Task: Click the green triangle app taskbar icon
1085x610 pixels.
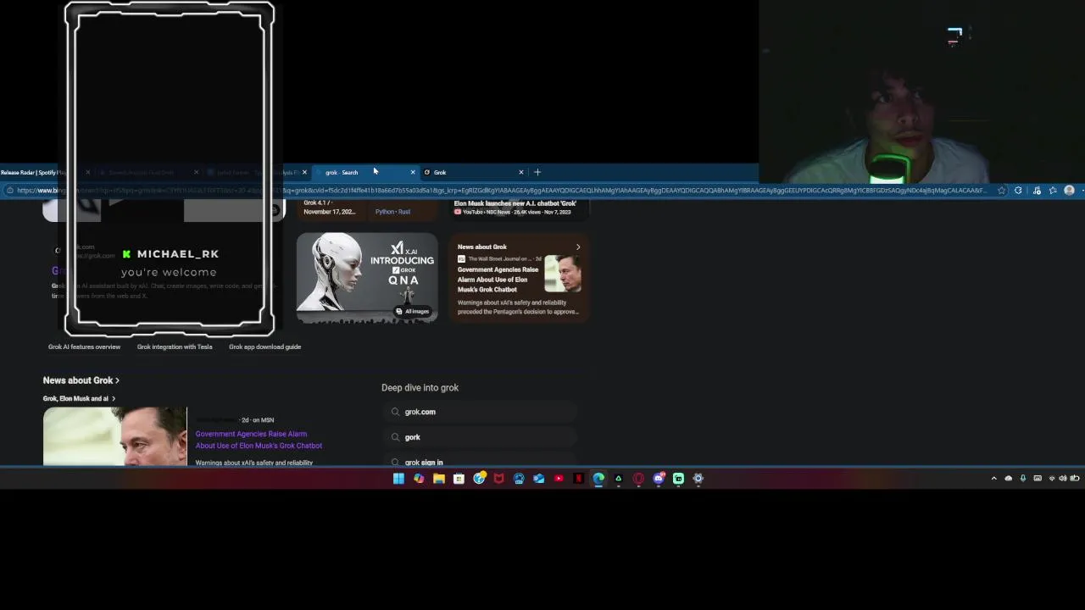Action: 618,479
